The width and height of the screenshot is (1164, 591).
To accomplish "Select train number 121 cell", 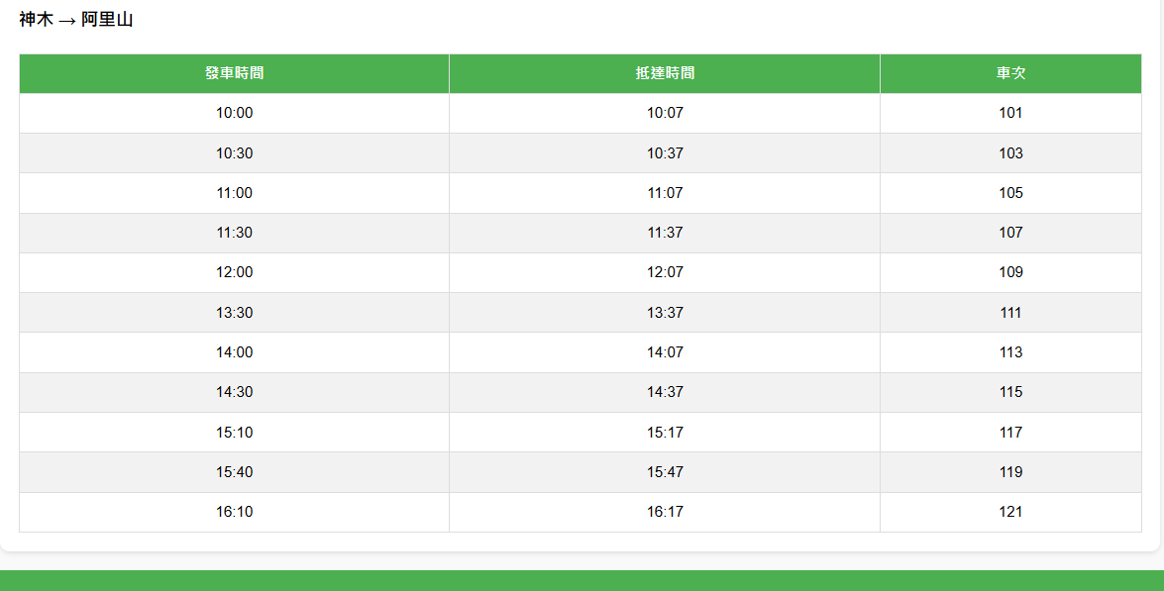I will coord(1010,512).
